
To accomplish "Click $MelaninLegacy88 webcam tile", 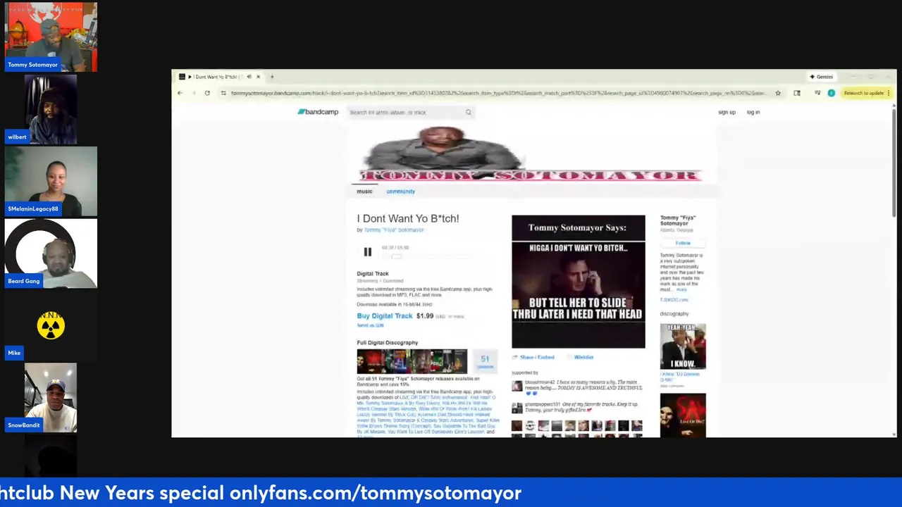I will 51,181.
